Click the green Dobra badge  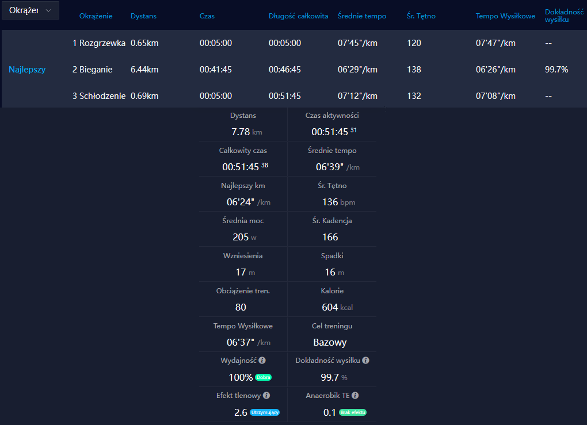pos(263,378)
